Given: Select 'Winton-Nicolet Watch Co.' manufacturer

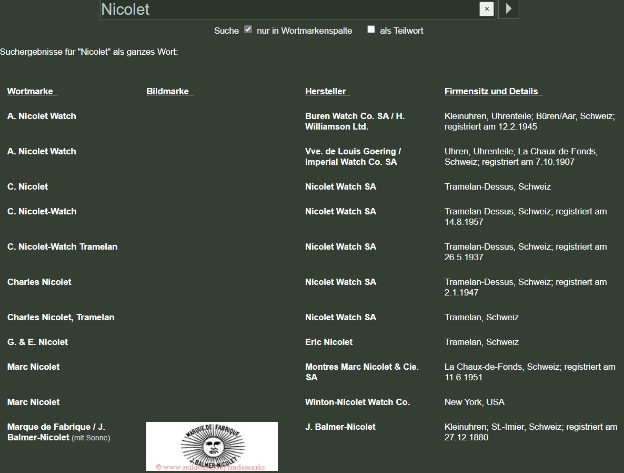Looking at the screenshot, I should coord(357,402).
